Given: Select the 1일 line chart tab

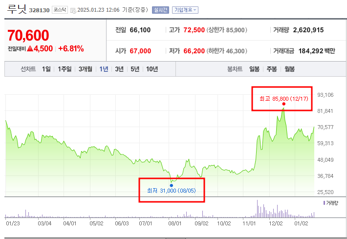Looking at the screenshot, I should 46,69.
